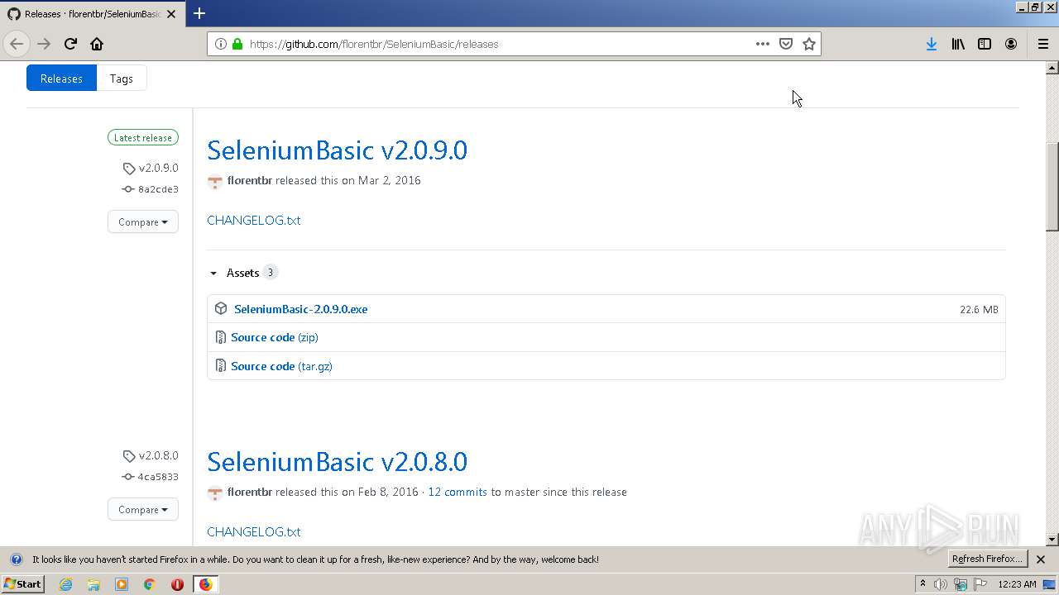Dismiss the Firefox refresh notification bar

(x=1041, y=559)
